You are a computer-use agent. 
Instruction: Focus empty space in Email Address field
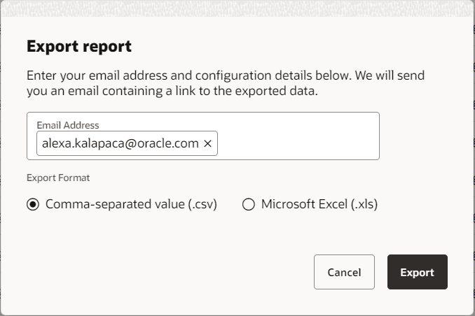click(x=298, y=143)
